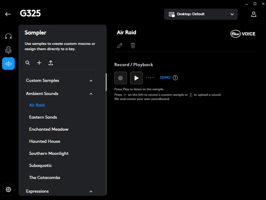Select the Sampler waveform sidebar icon
The width and height of the screenshot is (266, 200).
point(9,64)
